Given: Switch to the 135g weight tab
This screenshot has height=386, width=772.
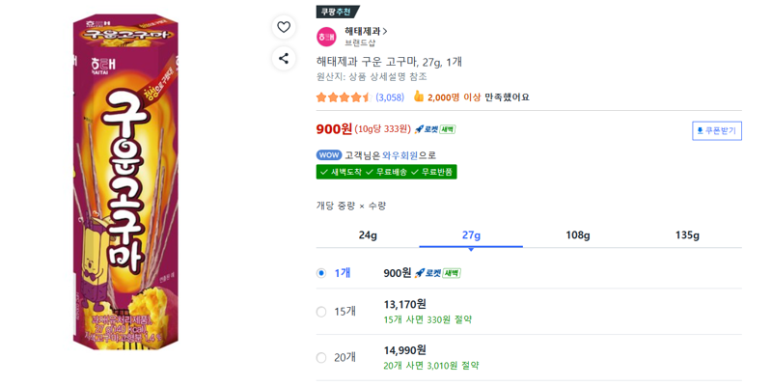Looking at the screenshot, I should [687, 235].
